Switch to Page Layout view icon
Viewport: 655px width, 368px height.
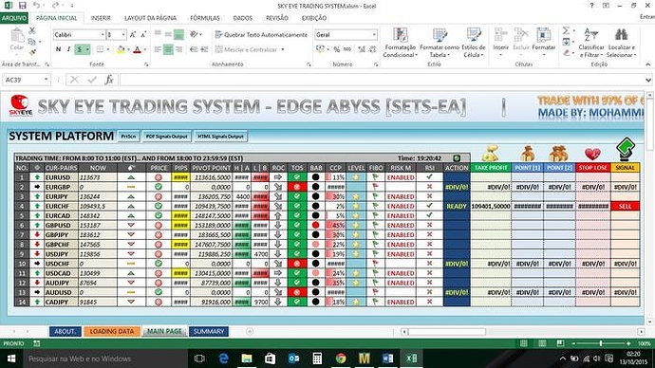click(x=542, y=343)
